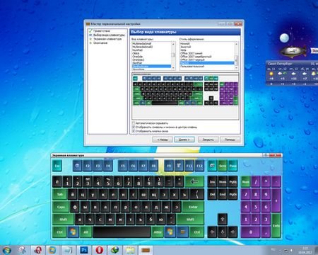The height and width of the screenshot is (255, 318).
Task: Tap the Enter key on the on-screen keyboard
Action: 193,207
